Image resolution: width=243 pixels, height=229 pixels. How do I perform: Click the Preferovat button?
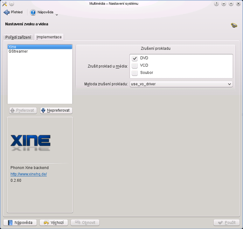pos(23,110)
